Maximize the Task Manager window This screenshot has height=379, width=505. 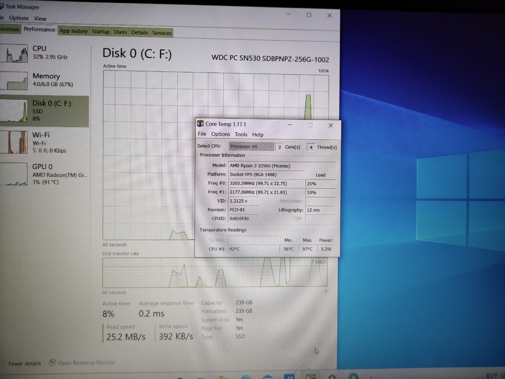pos(309,15)
